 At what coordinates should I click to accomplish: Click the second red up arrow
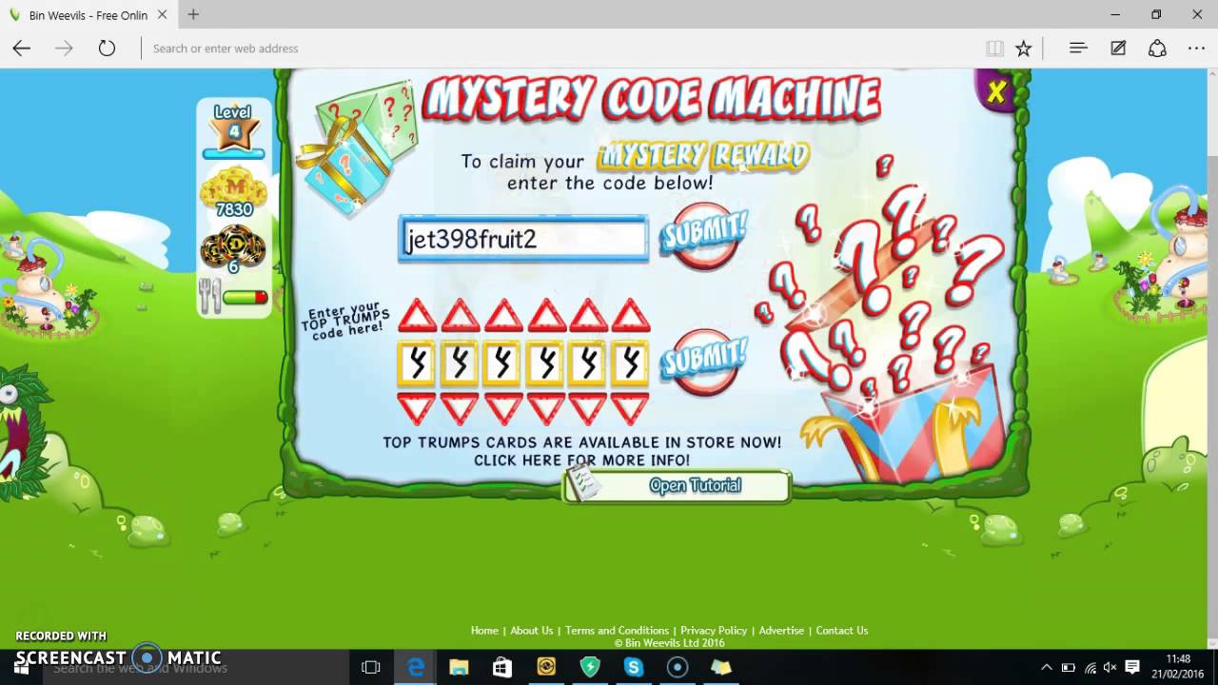coord(461,315)
